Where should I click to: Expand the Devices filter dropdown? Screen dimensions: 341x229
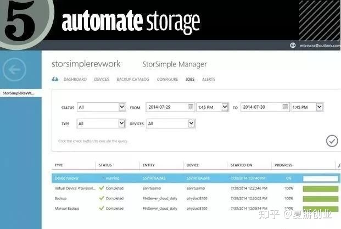191,124
